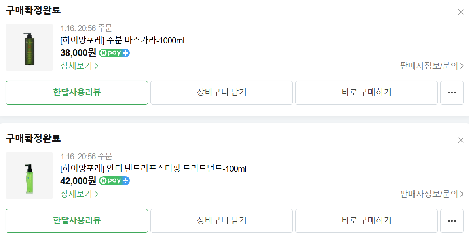Viewport: 469px width, 241px height.
Task: Click the dark green bottle product thumbnail
Action: coord(29,47)
